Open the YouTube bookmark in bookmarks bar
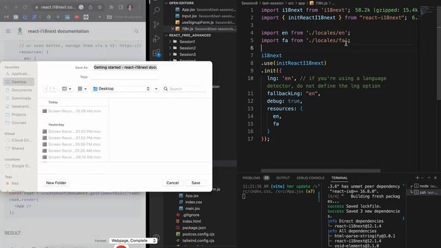 (76, 17)
